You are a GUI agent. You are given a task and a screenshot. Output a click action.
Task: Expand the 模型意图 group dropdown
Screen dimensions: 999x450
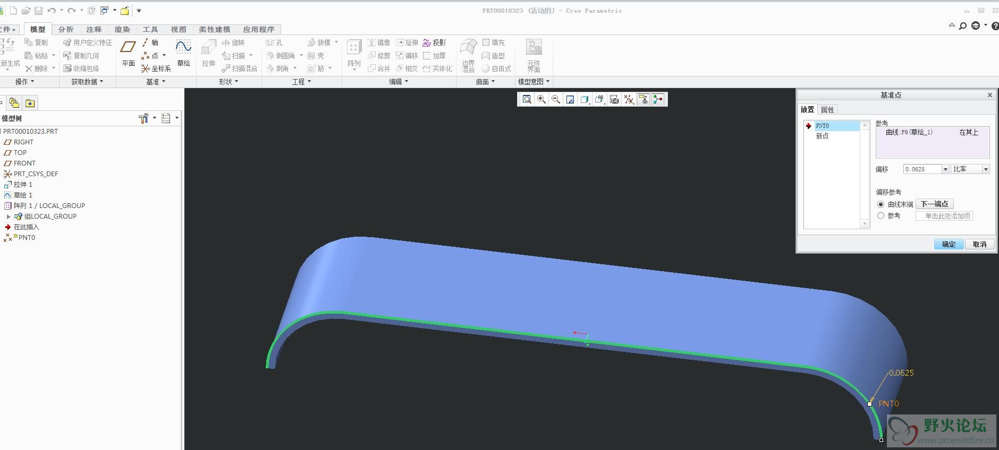[x=534, y=82]
